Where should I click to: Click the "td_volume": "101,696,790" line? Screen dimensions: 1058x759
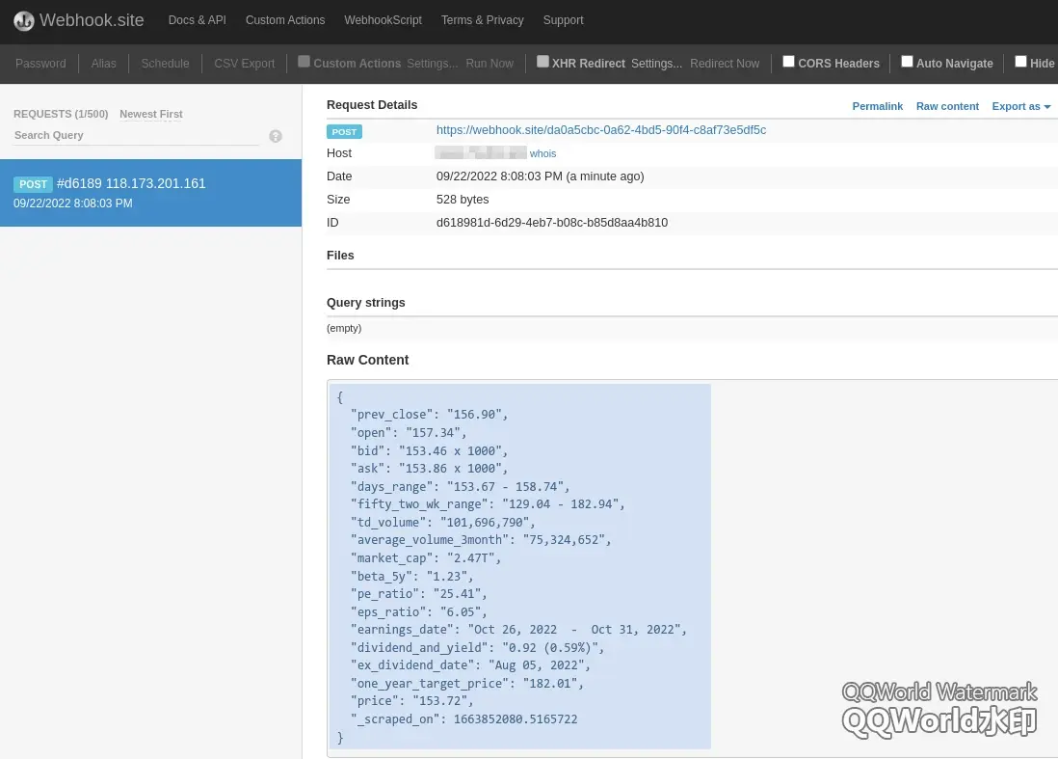click(442, 523)
